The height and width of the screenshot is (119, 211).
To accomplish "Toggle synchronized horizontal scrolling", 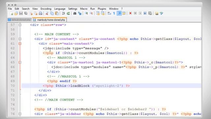I will (103, 13).
